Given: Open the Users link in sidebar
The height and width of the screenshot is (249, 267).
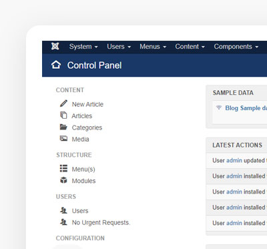Looking at the screenshot, I should tap(80, 211).
